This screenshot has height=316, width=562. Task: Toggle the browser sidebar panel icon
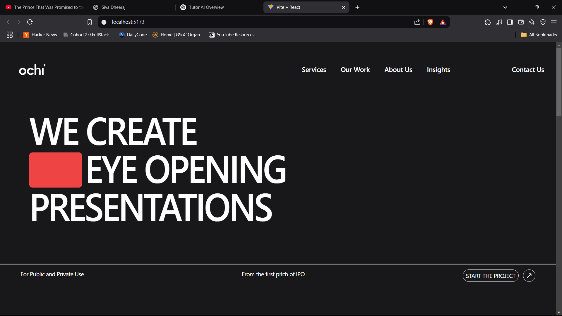(510, 22)
